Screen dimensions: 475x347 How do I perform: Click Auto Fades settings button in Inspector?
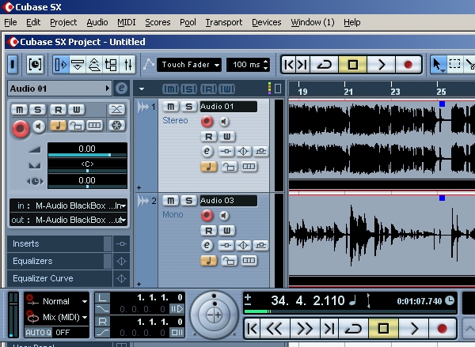116,110
